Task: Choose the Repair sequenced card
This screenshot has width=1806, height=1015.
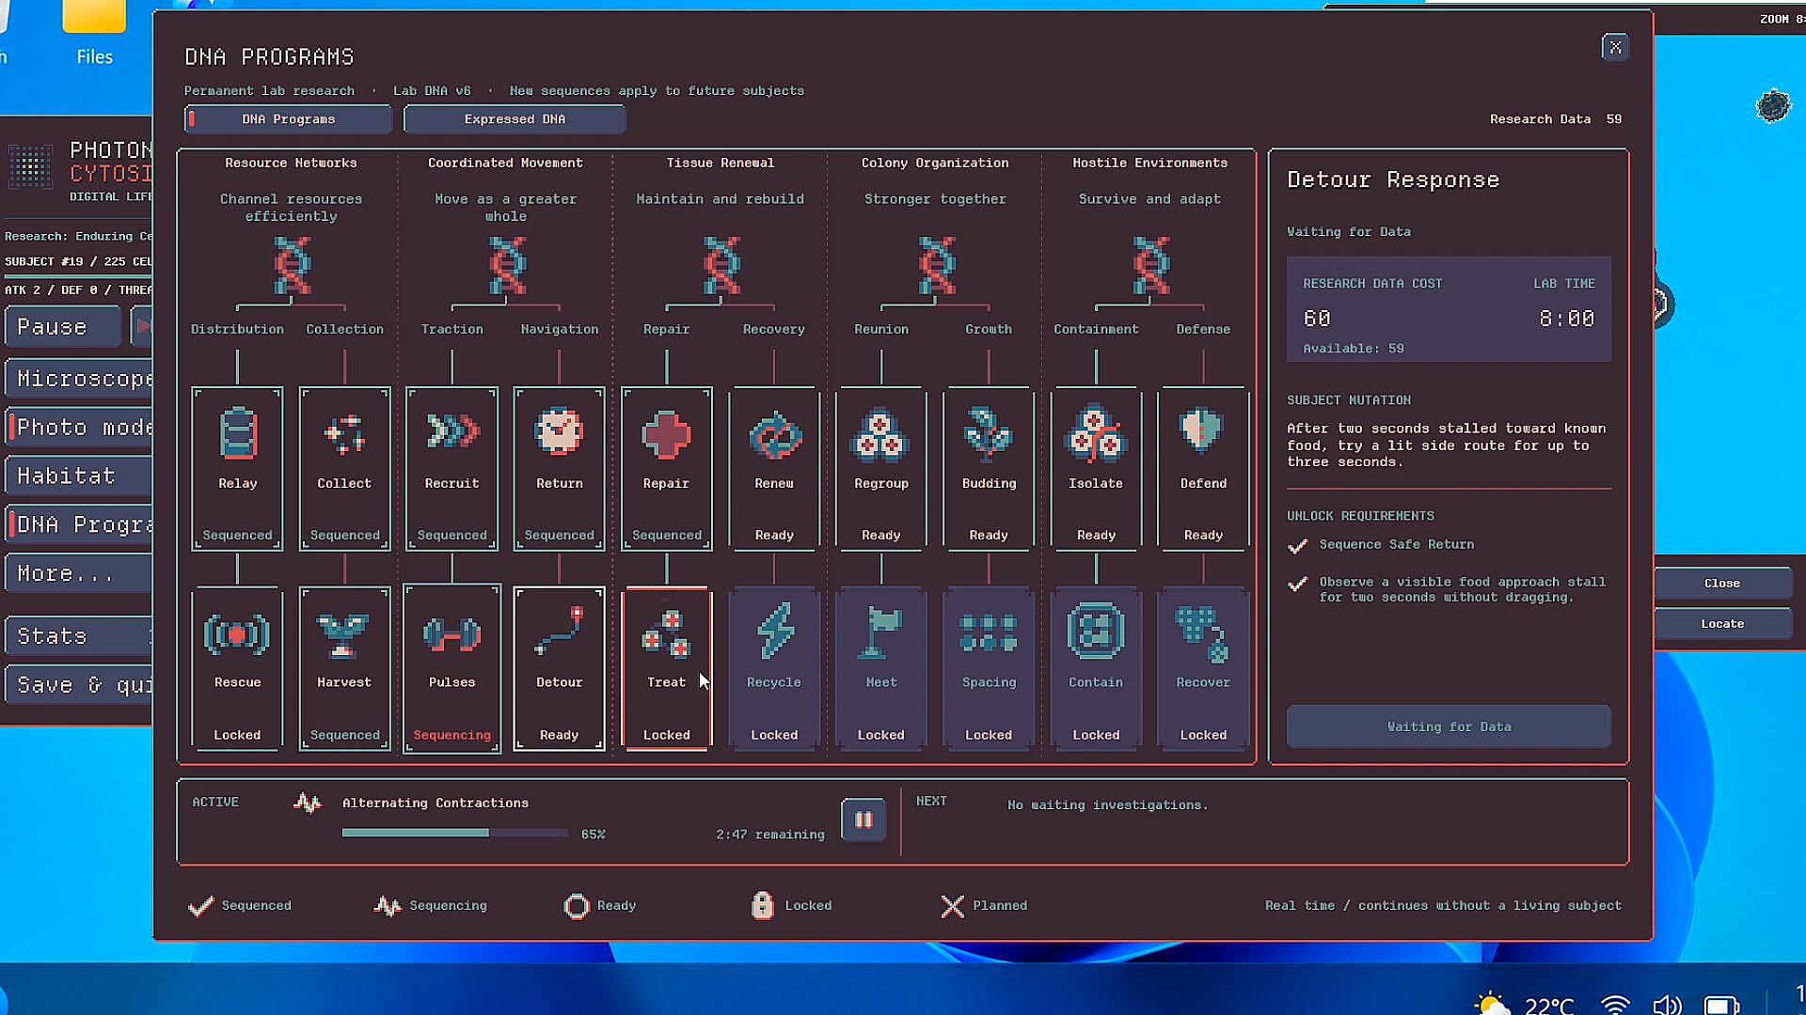Action: tap(666, 468)
